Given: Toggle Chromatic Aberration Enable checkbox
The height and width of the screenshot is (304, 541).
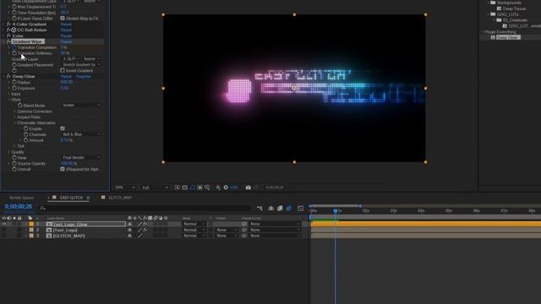Looking at the screenshot, I should 63,128.
